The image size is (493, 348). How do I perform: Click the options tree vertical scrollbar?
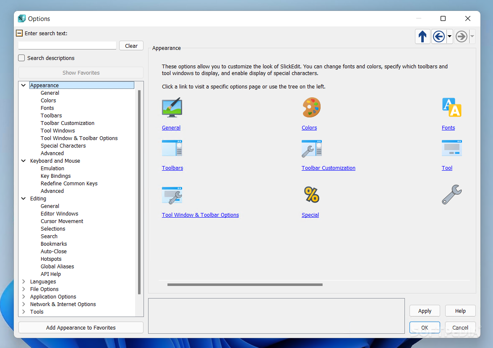139,192
